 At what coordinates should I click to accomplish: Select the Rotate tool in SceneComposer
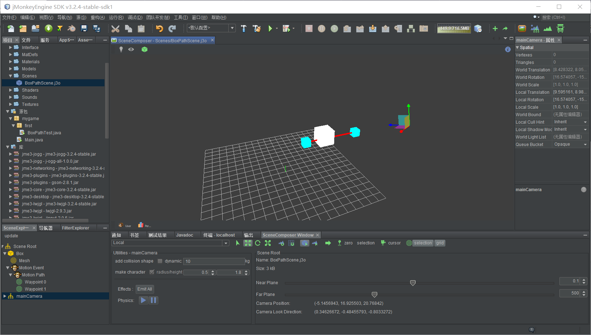coord(258,243)
